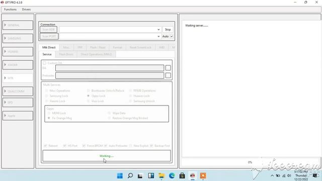This screenshot has width=322, height=181.
Task: Open the Drivers menu
Action: (26, 10)
